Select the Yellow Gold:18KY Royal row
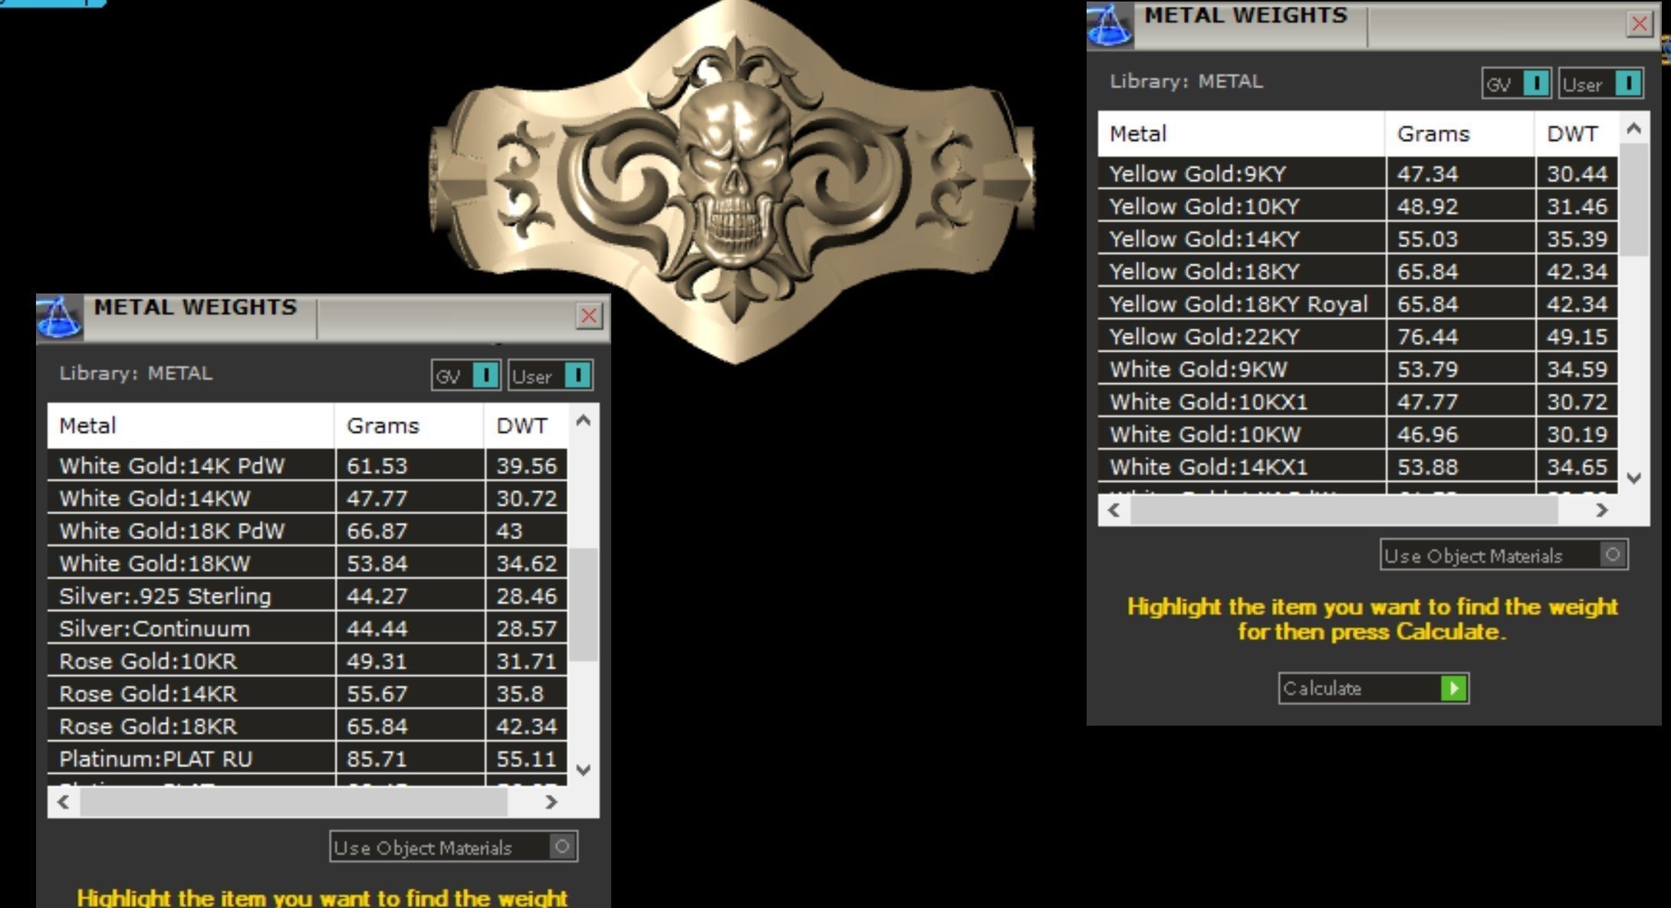 click(1238, 304)
